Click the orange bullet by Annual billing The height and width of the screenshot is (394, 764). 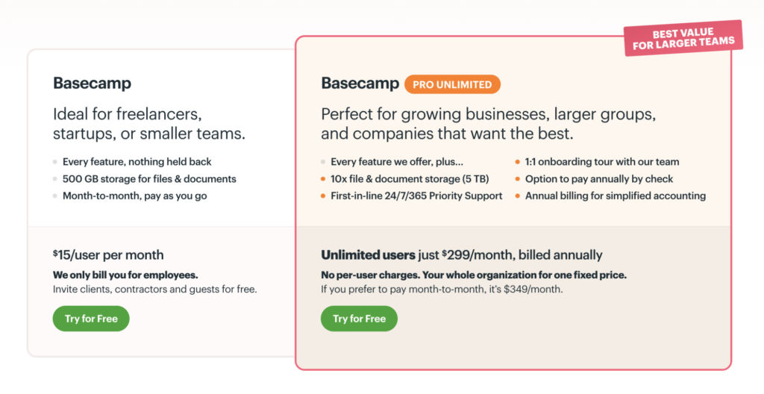[x=518, y=196]
